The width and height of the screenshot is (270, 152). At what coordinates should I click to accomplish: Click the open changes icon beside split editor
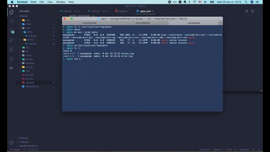(246, 11)
